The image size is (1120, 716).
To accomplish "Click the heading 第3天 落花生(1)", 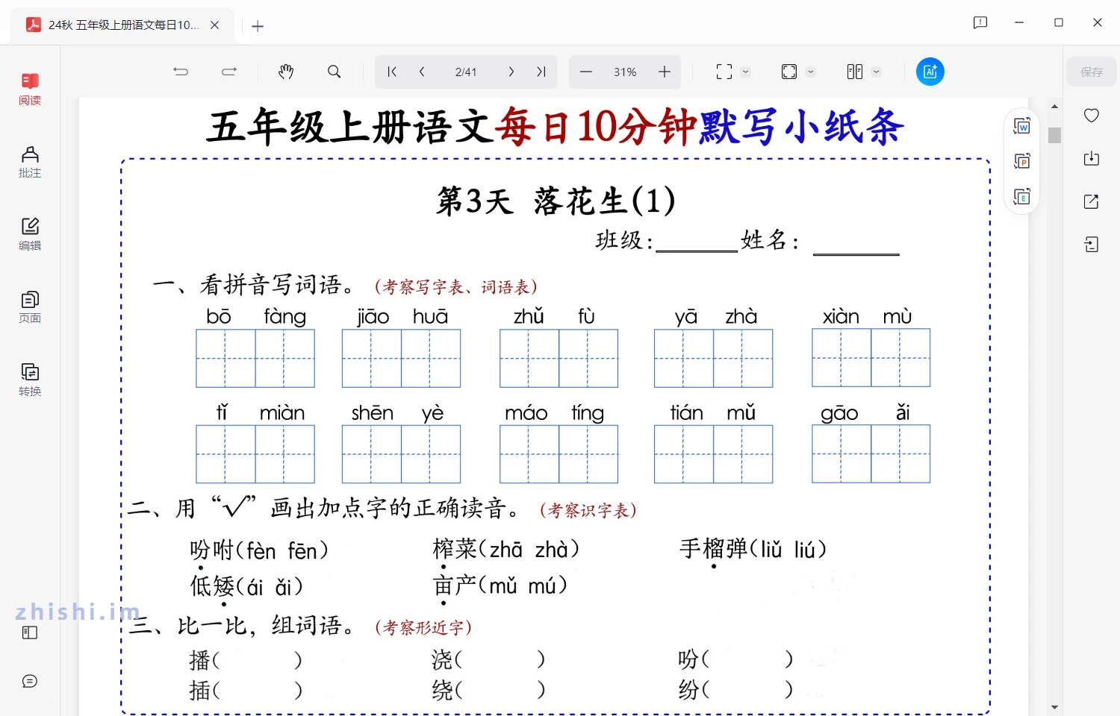I will (x=556, y=201).
